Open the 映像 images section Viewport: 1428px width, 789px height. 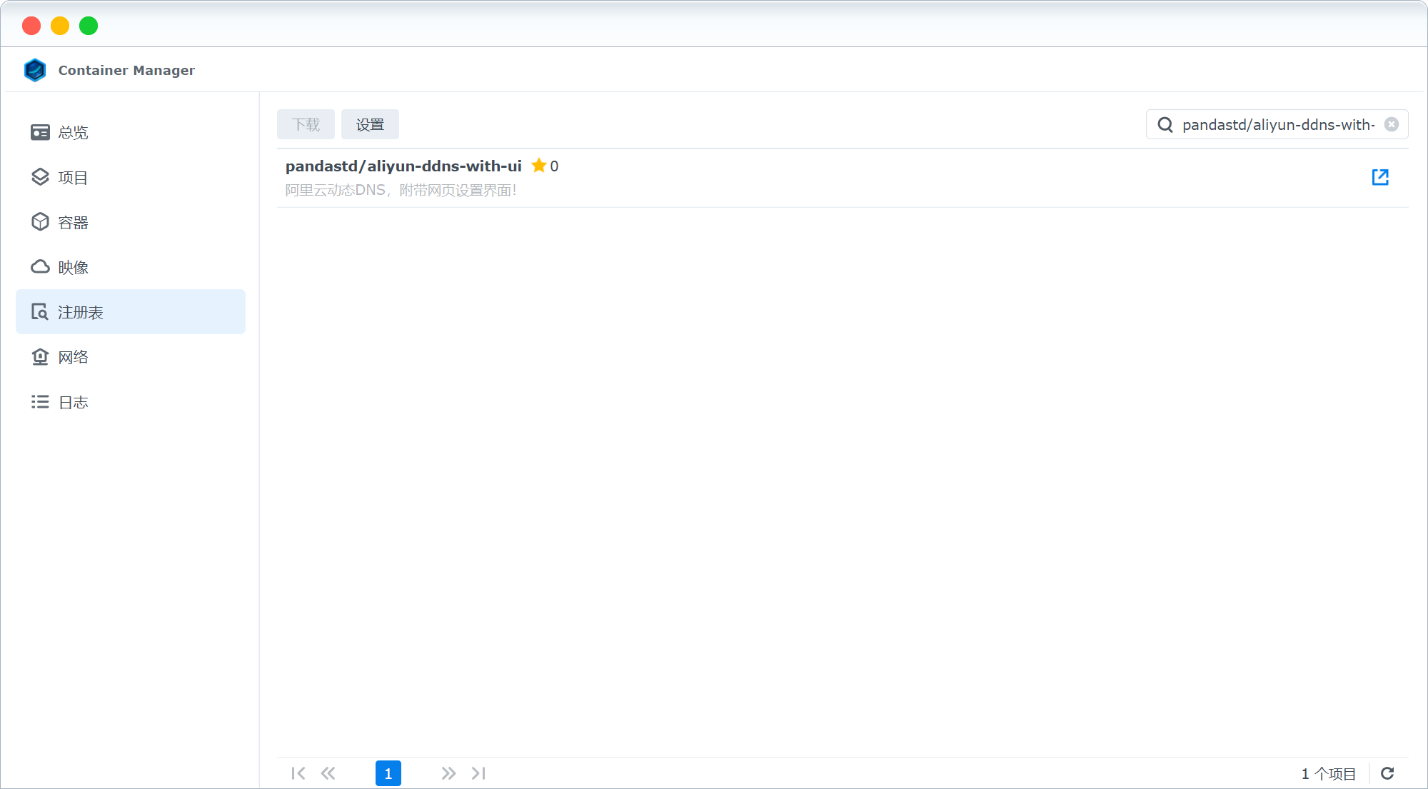point(72,268)
